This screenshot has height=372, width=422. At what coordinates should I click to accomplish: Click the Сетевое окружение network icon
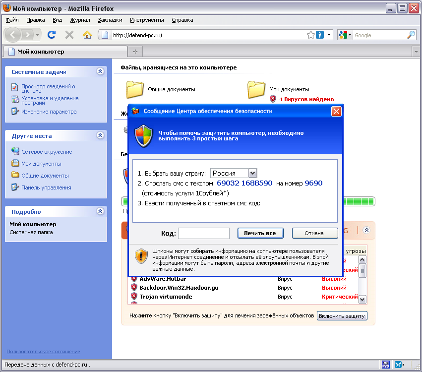pos(15,152)
